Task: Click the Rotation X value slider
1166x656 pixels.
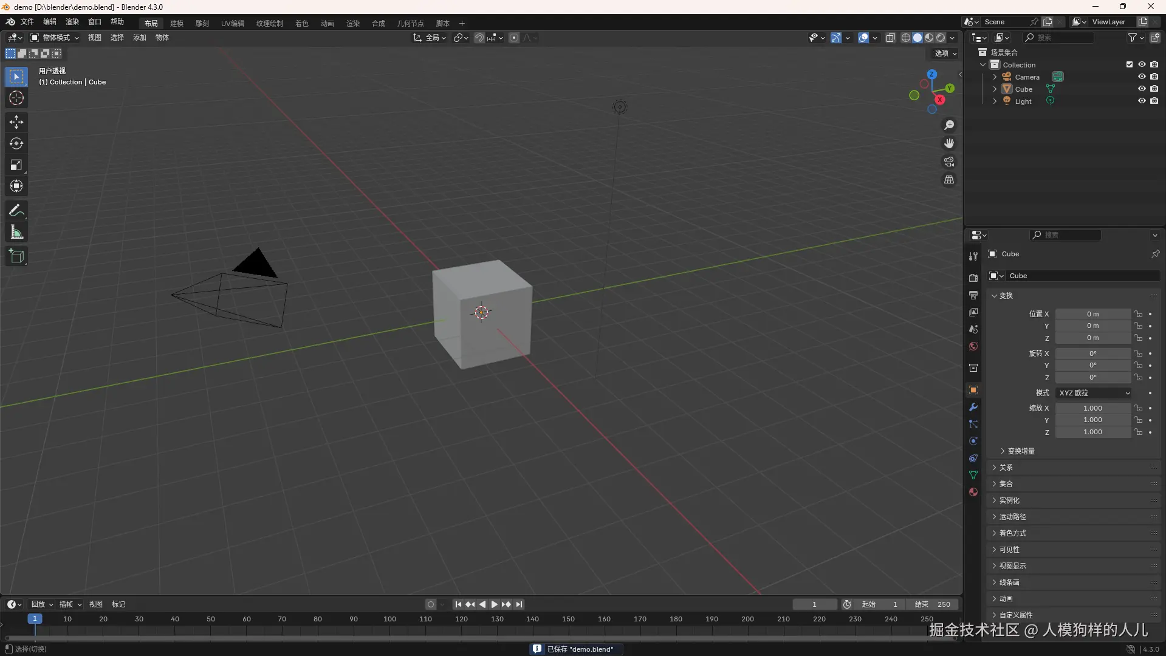Action: (x=1093, y=354)
